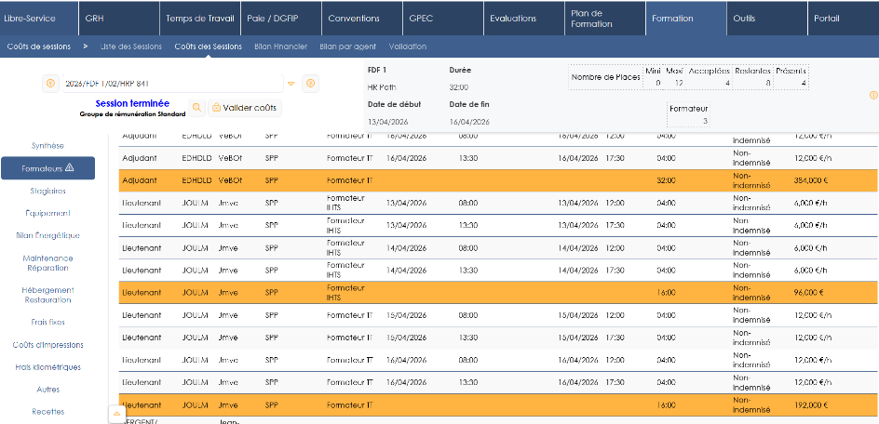The width and height of the screenshot is (879, 424).
Task: Open the session selector dropdown arrow
Action: (291, 84)
